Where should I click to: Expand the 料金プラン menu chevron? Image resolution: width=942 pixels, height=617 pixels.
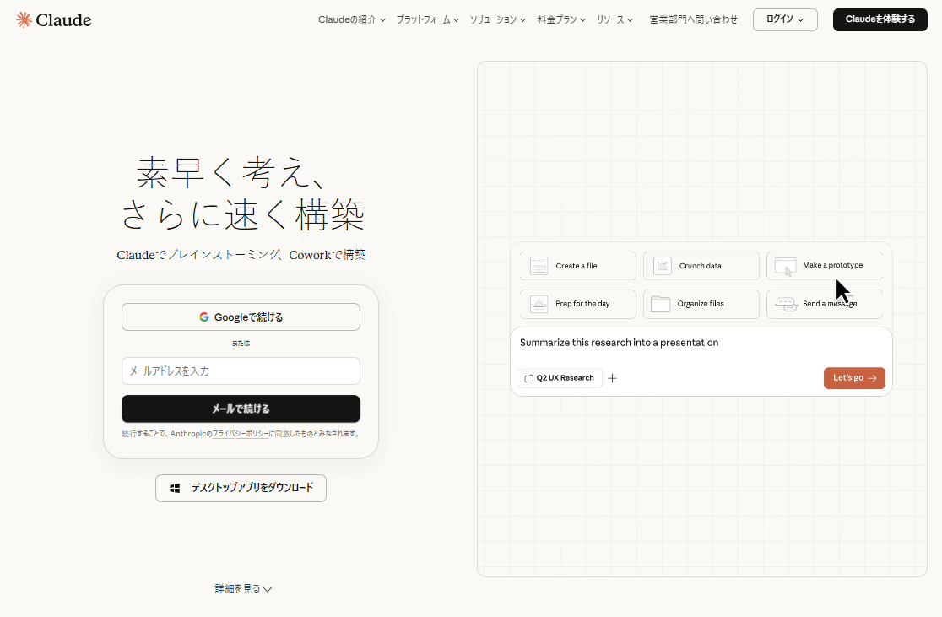pyautogui.click(x=582, y=20)
